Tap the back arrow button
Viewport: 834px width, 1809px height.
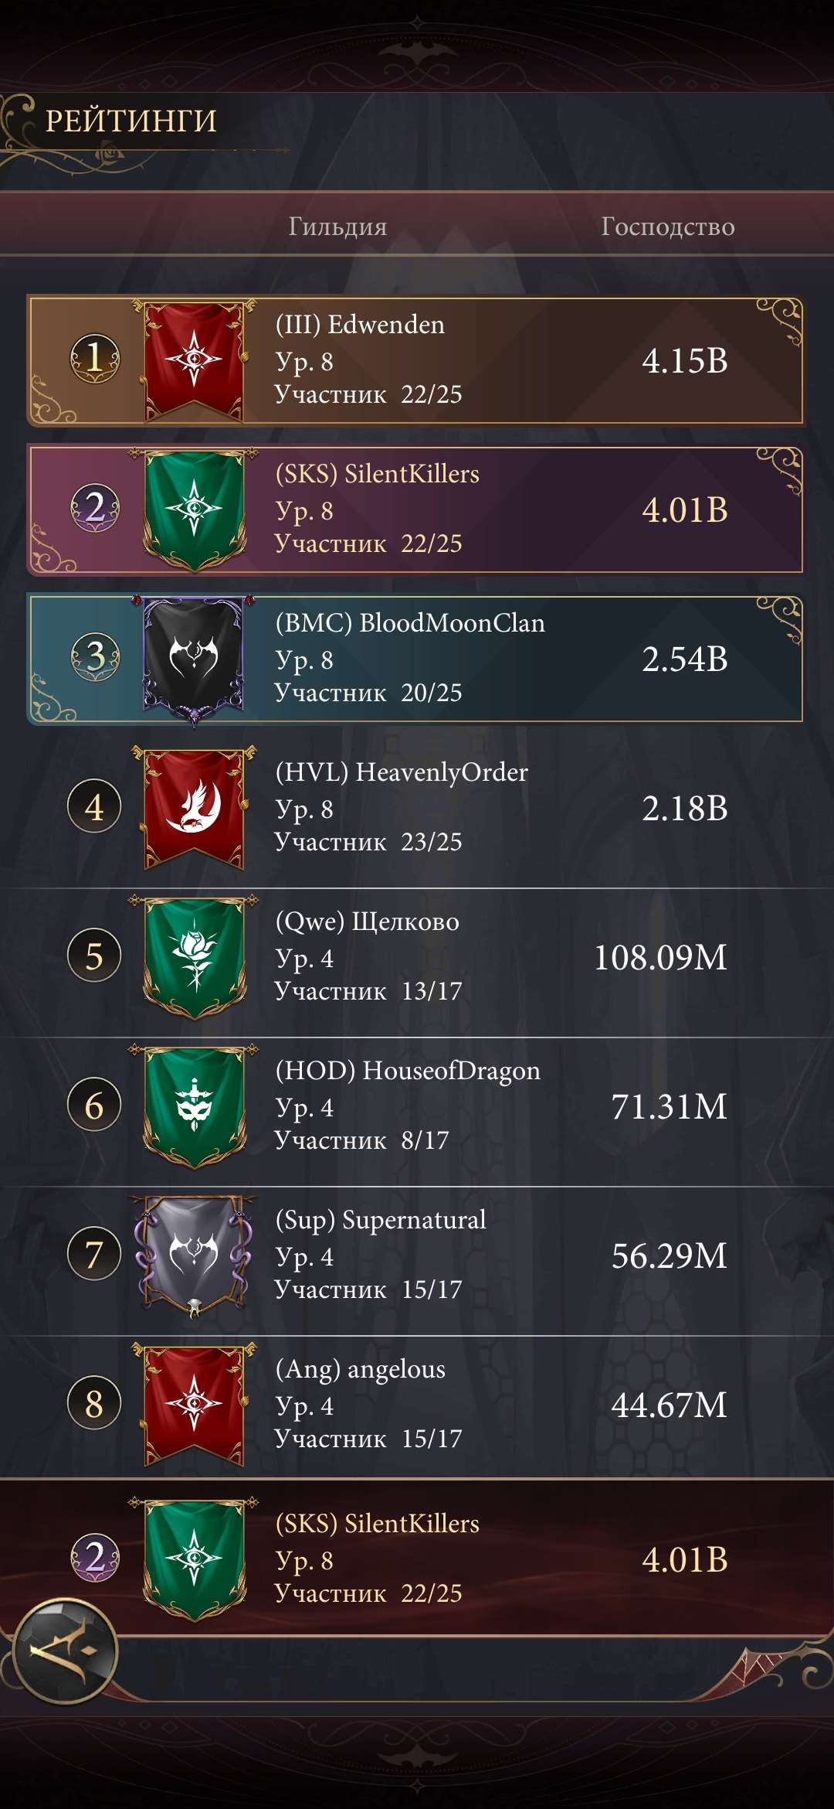click(65, 1651)
